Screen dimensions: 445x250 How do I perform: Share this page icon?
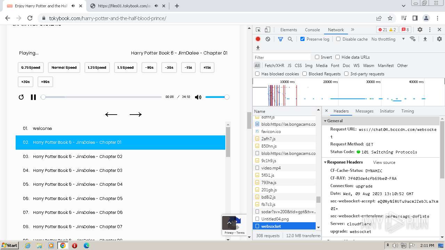click(x=379, y=18)
